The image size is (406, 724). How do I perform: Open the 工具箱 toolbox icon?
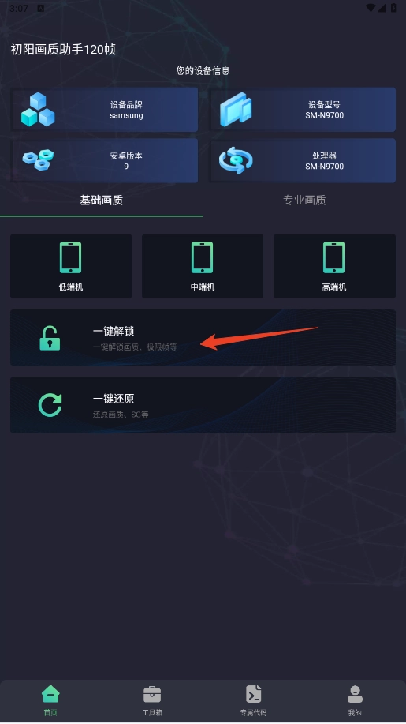(x=152, y=693)
